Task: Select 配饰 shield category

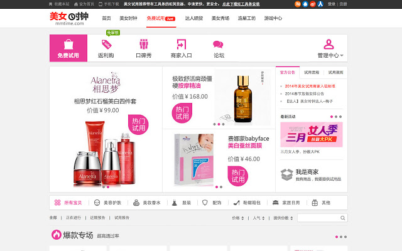Action: click(x=212, y=203)
